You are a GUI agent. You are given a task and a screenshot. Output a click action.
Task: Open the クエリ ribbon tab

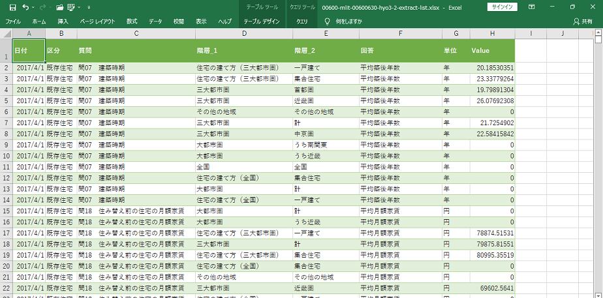(x=302, y=21)
